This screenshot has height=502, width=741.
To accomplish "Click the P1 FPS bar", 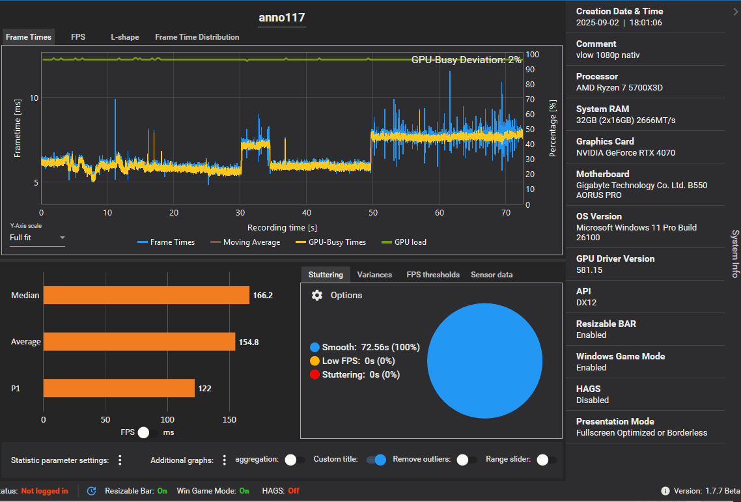I will (119, 388).
